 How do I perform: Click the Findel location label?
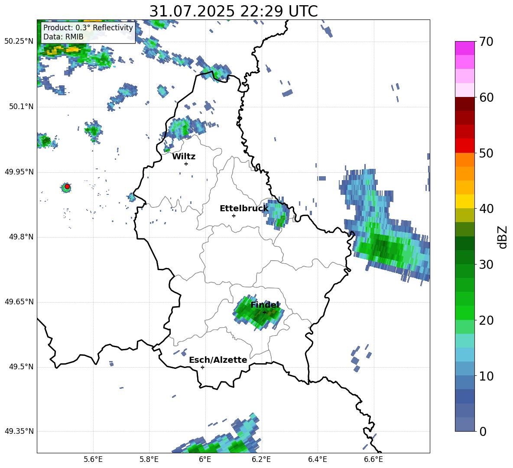tap(265, 305)
